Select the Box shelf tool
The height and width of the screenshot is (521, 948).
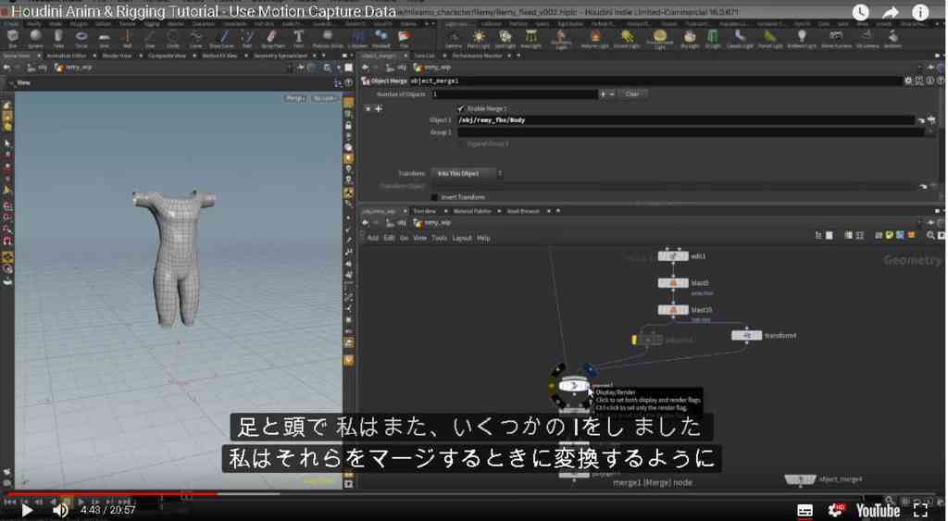tap(13, 39)
